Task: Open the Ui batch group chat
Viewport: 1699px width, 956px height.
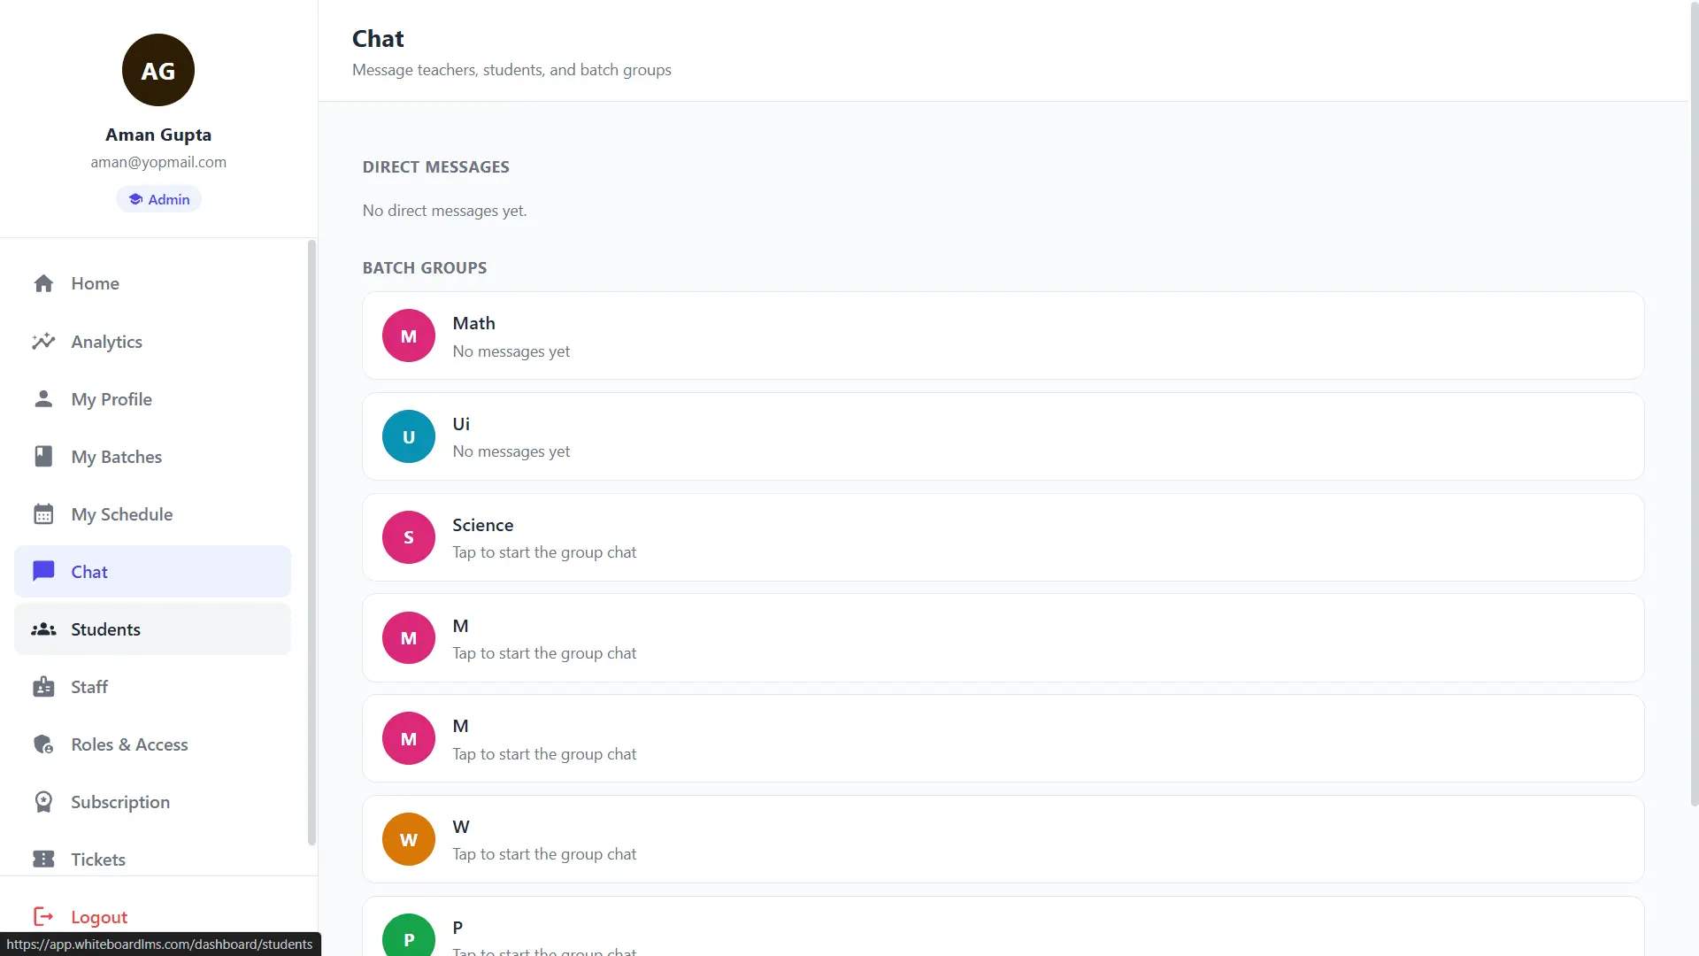Action: point(1003,436)
